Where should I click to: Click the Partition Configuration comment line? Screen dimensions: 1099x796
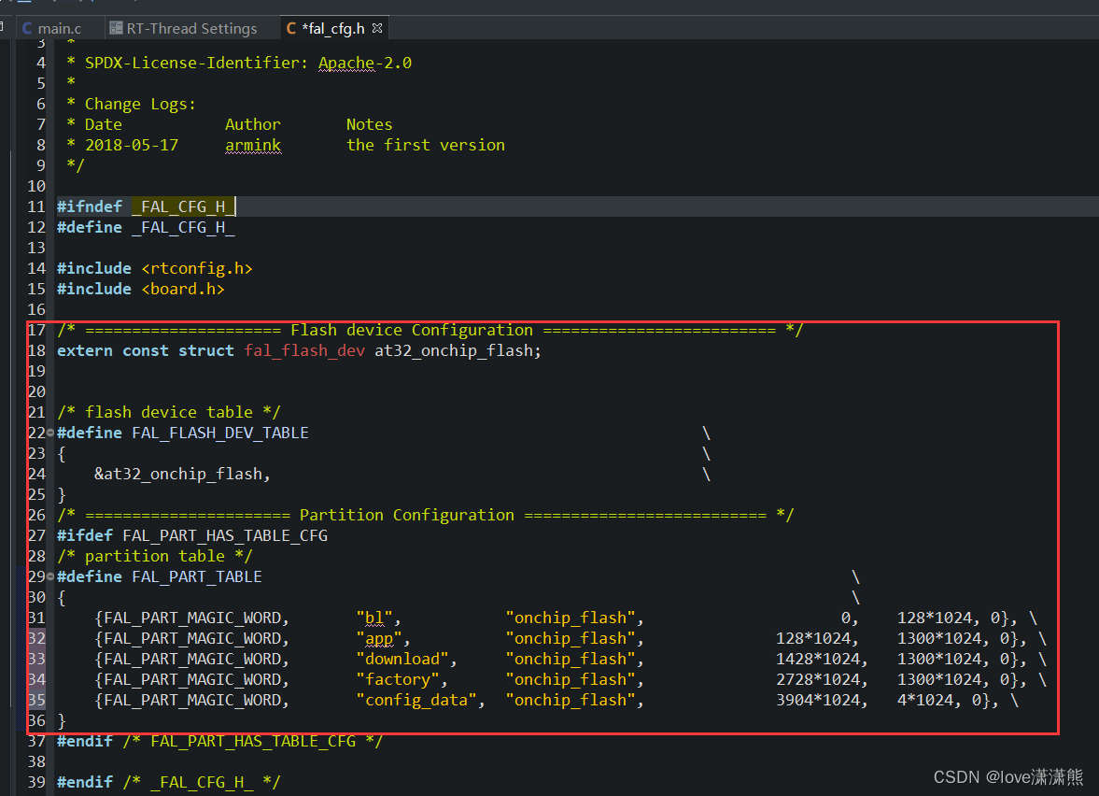tap(426, 515)
